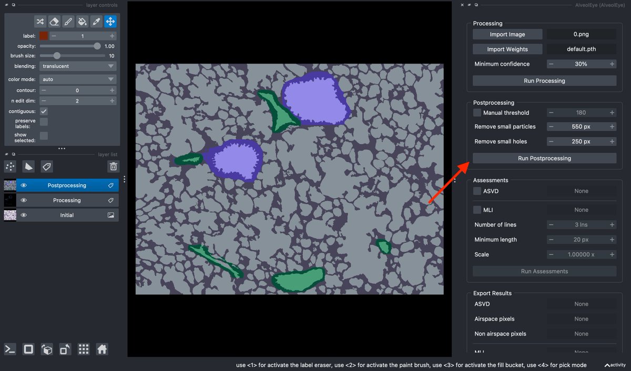Increase n edit dim value

[x=112, y=101]
